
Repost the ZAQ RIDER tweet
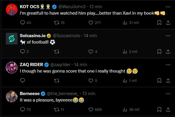pyautogui.click(x=57, y=80)
